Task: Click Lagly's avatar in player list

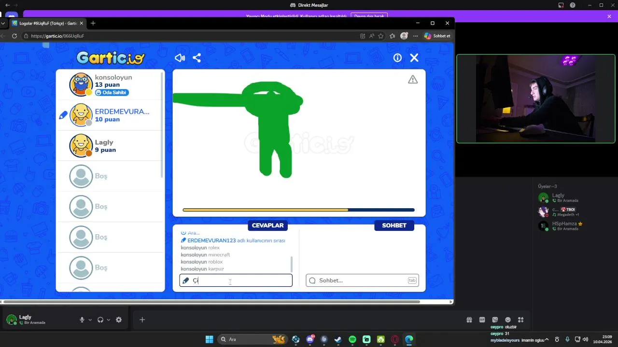Action: click(81, 146)
